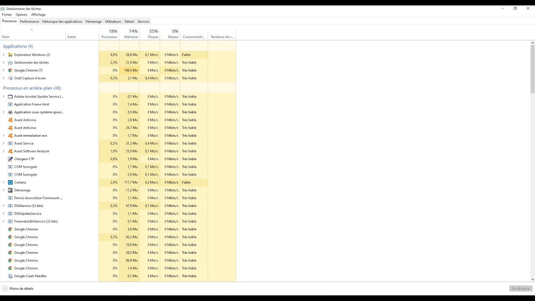Sort by Réseau column header
The width and height of the screenshot is (535, 301).
[x=170, y=34]
